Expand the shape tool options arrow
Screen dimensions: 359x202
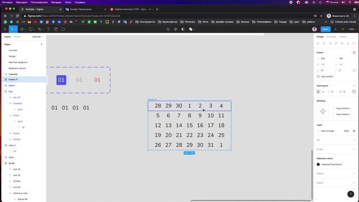(34, 30)
